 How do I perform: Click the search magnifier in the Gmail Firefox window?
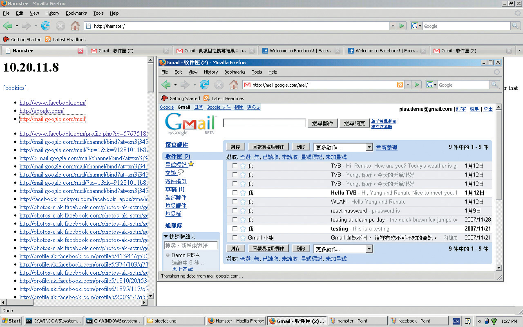(494, 85)
